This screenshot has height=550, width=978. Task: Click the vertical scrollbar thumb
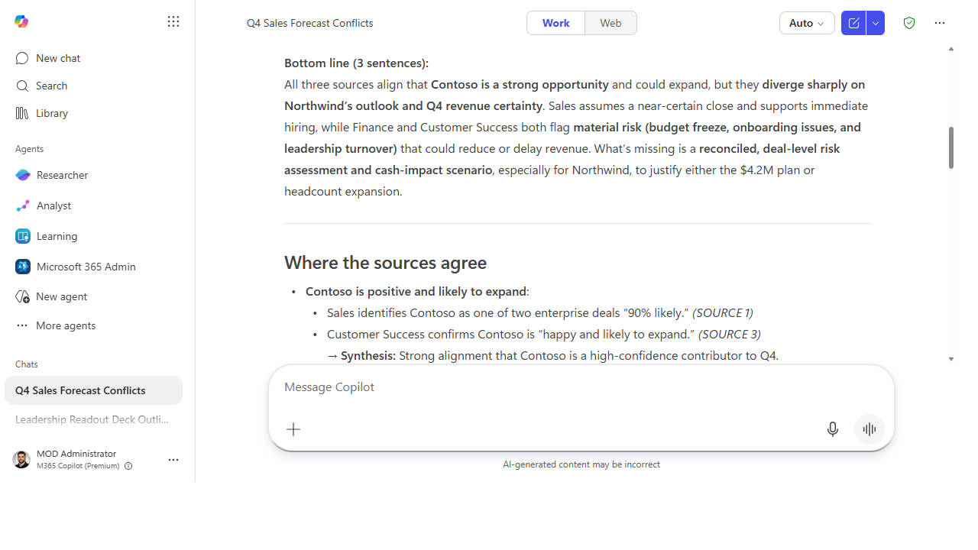[x=951, y=147]
